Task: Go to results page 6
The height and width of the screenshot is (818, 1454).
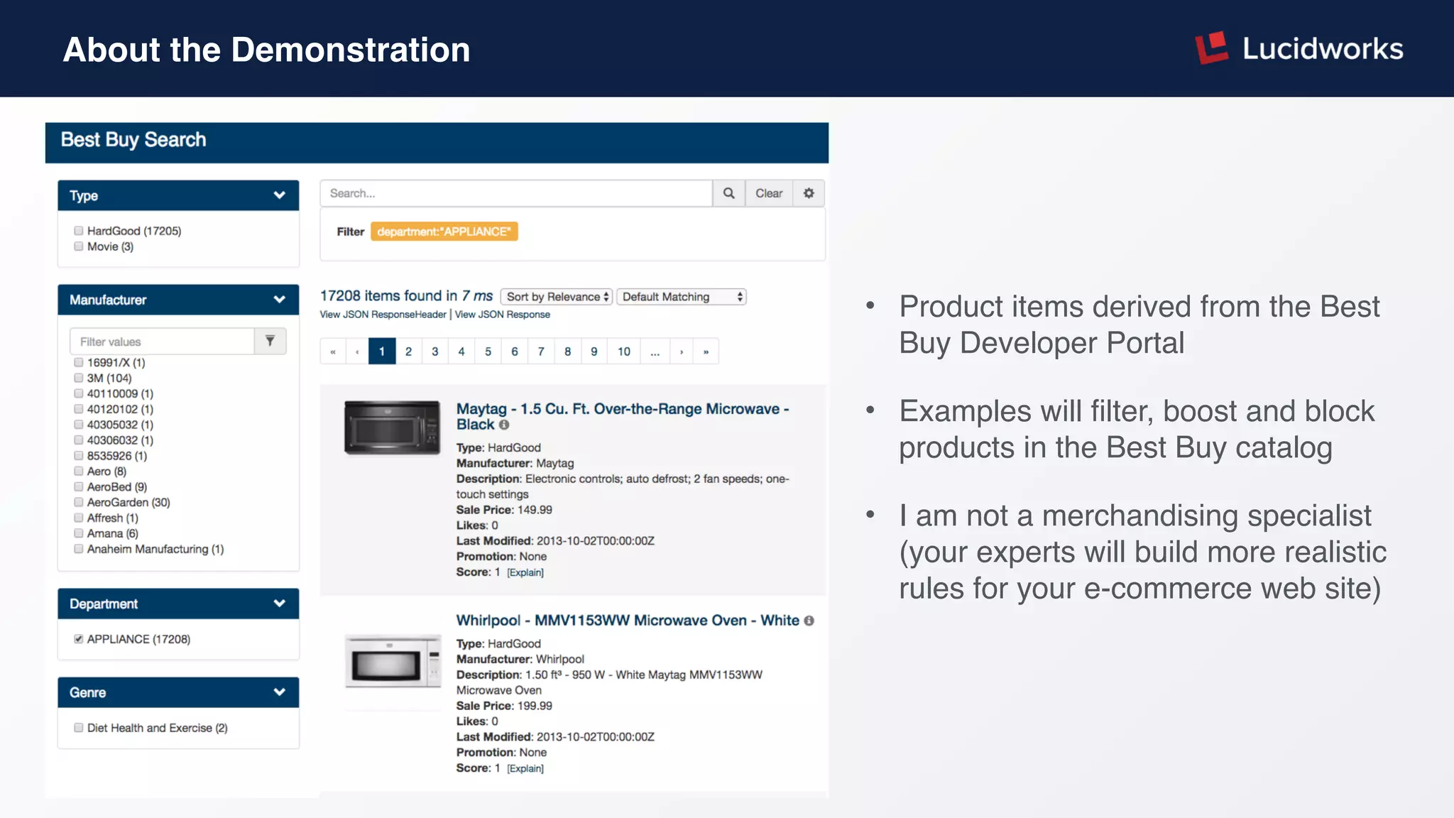Action: coord(515,351)
